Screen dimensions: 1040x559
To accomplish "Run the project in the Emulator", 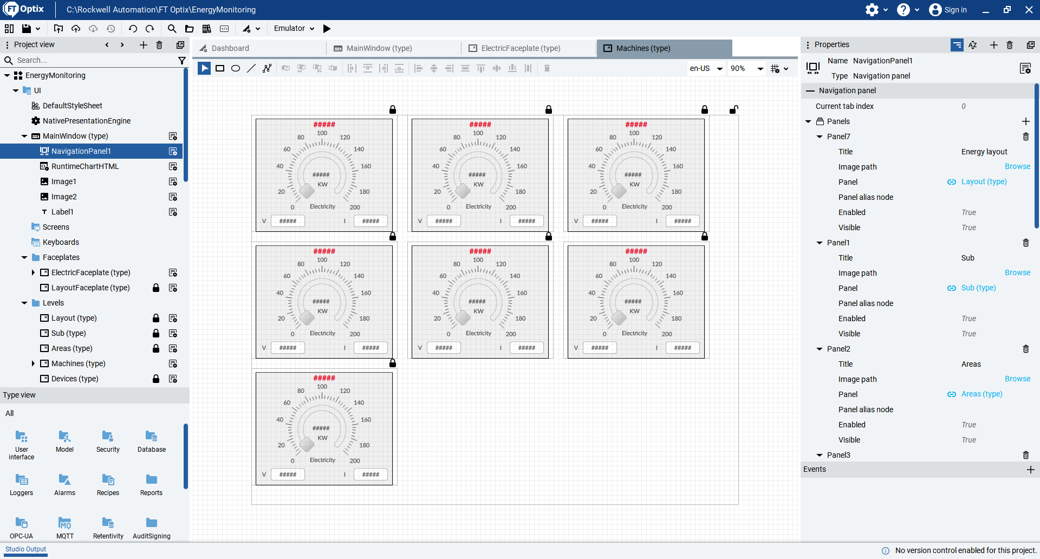I will pos(327,29).
